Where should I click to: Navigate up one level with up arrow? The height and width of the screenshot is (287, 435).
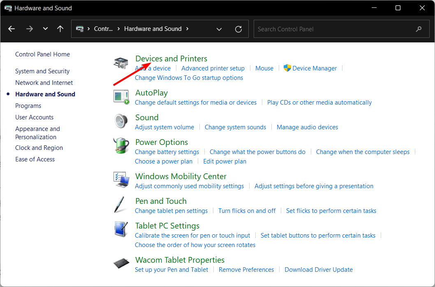60,29
